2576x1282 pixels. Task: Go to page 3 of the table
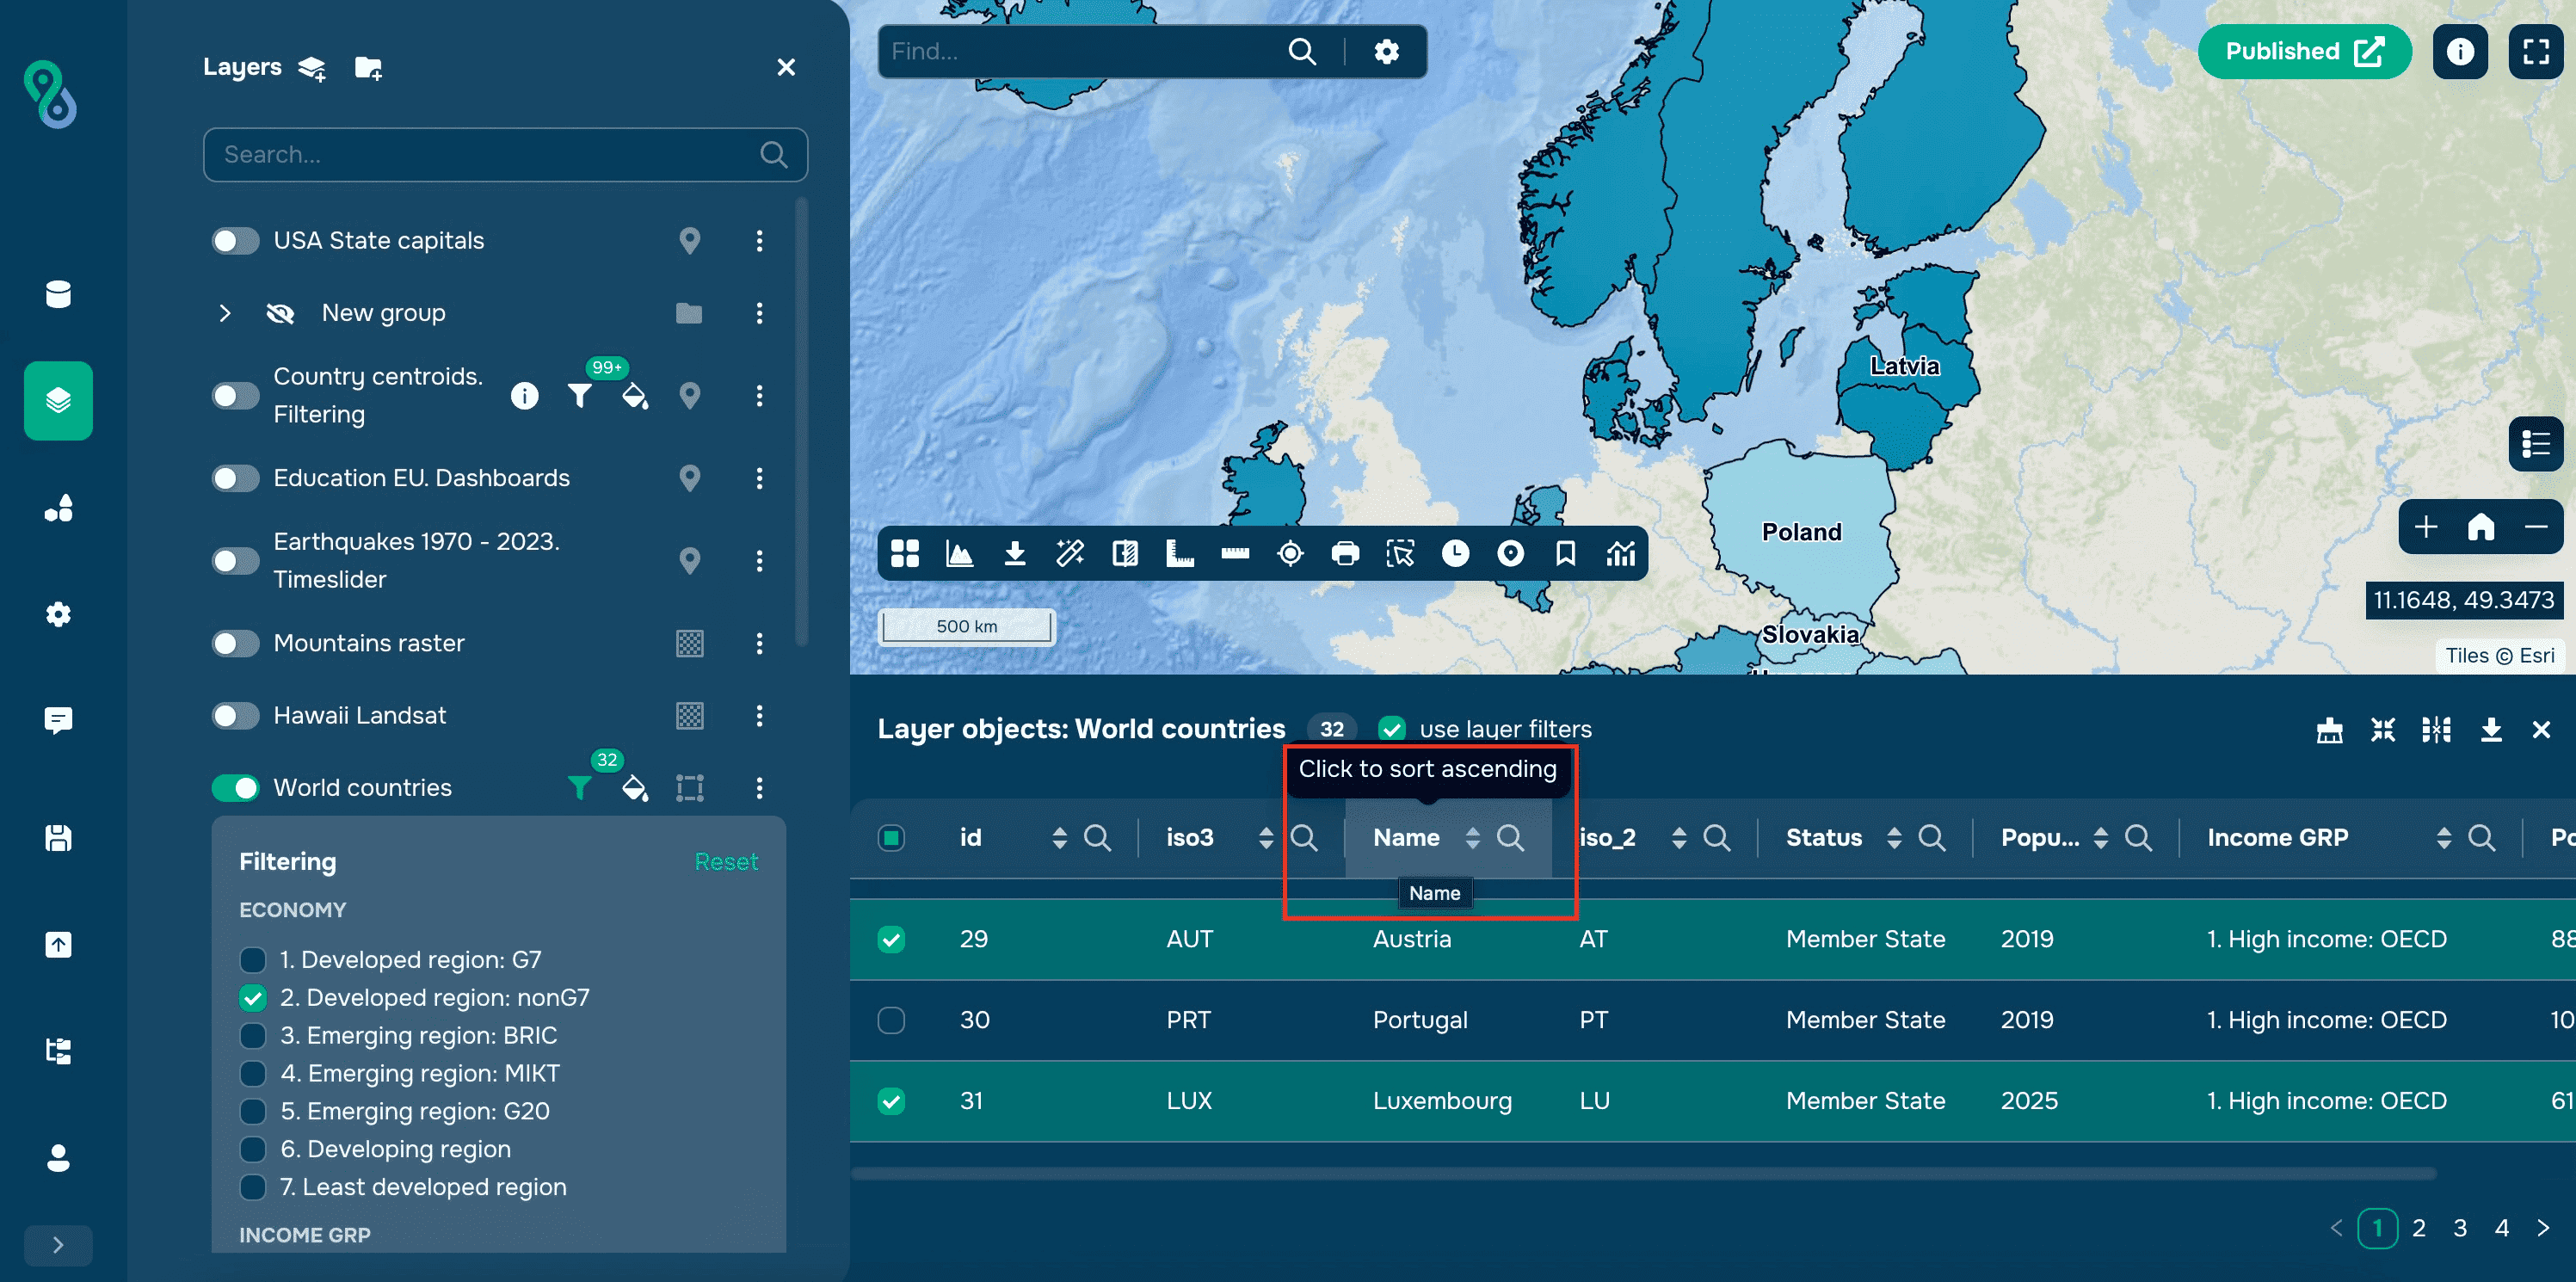click(x=2459, y=1228)
